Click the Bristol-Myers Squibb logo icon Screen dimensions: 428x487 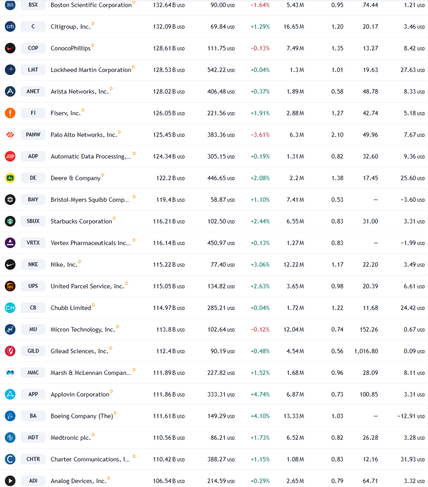(x=10, y=200)
